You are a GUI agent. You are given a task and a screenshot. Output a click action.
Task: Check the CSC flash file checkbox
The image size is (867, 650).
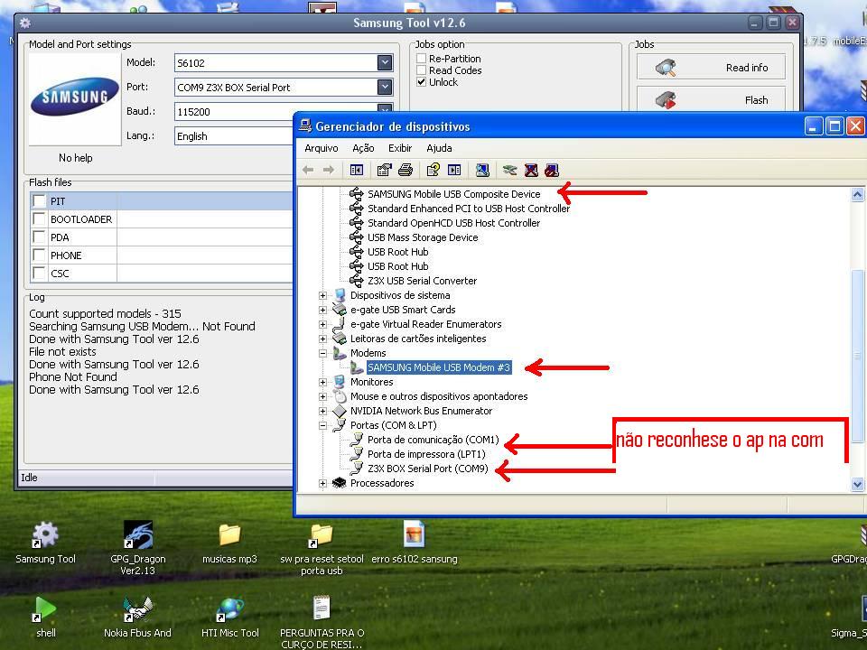tap(39, 273)
